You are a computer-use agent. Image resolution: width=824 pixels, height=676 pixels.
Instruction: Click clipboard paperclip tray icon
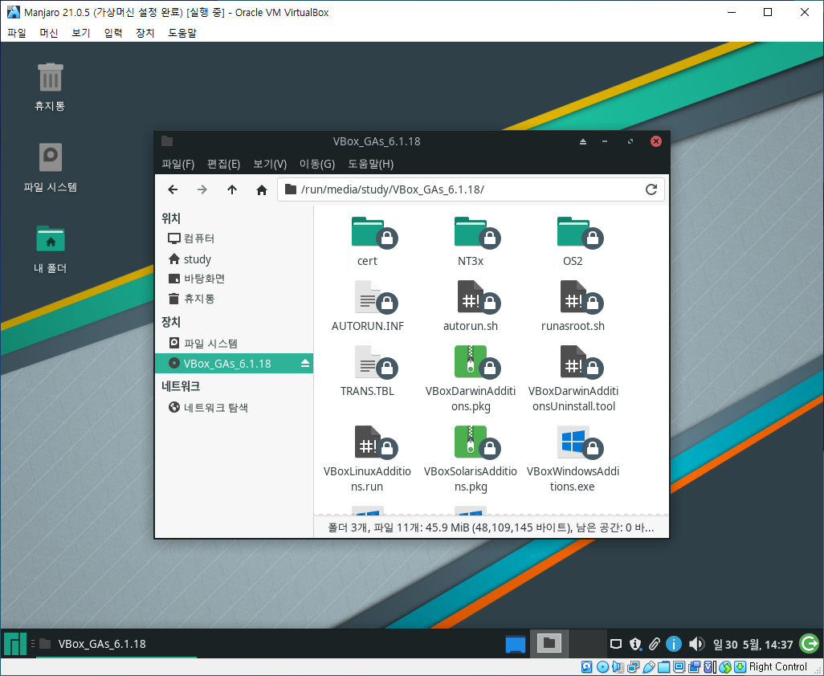655,644
